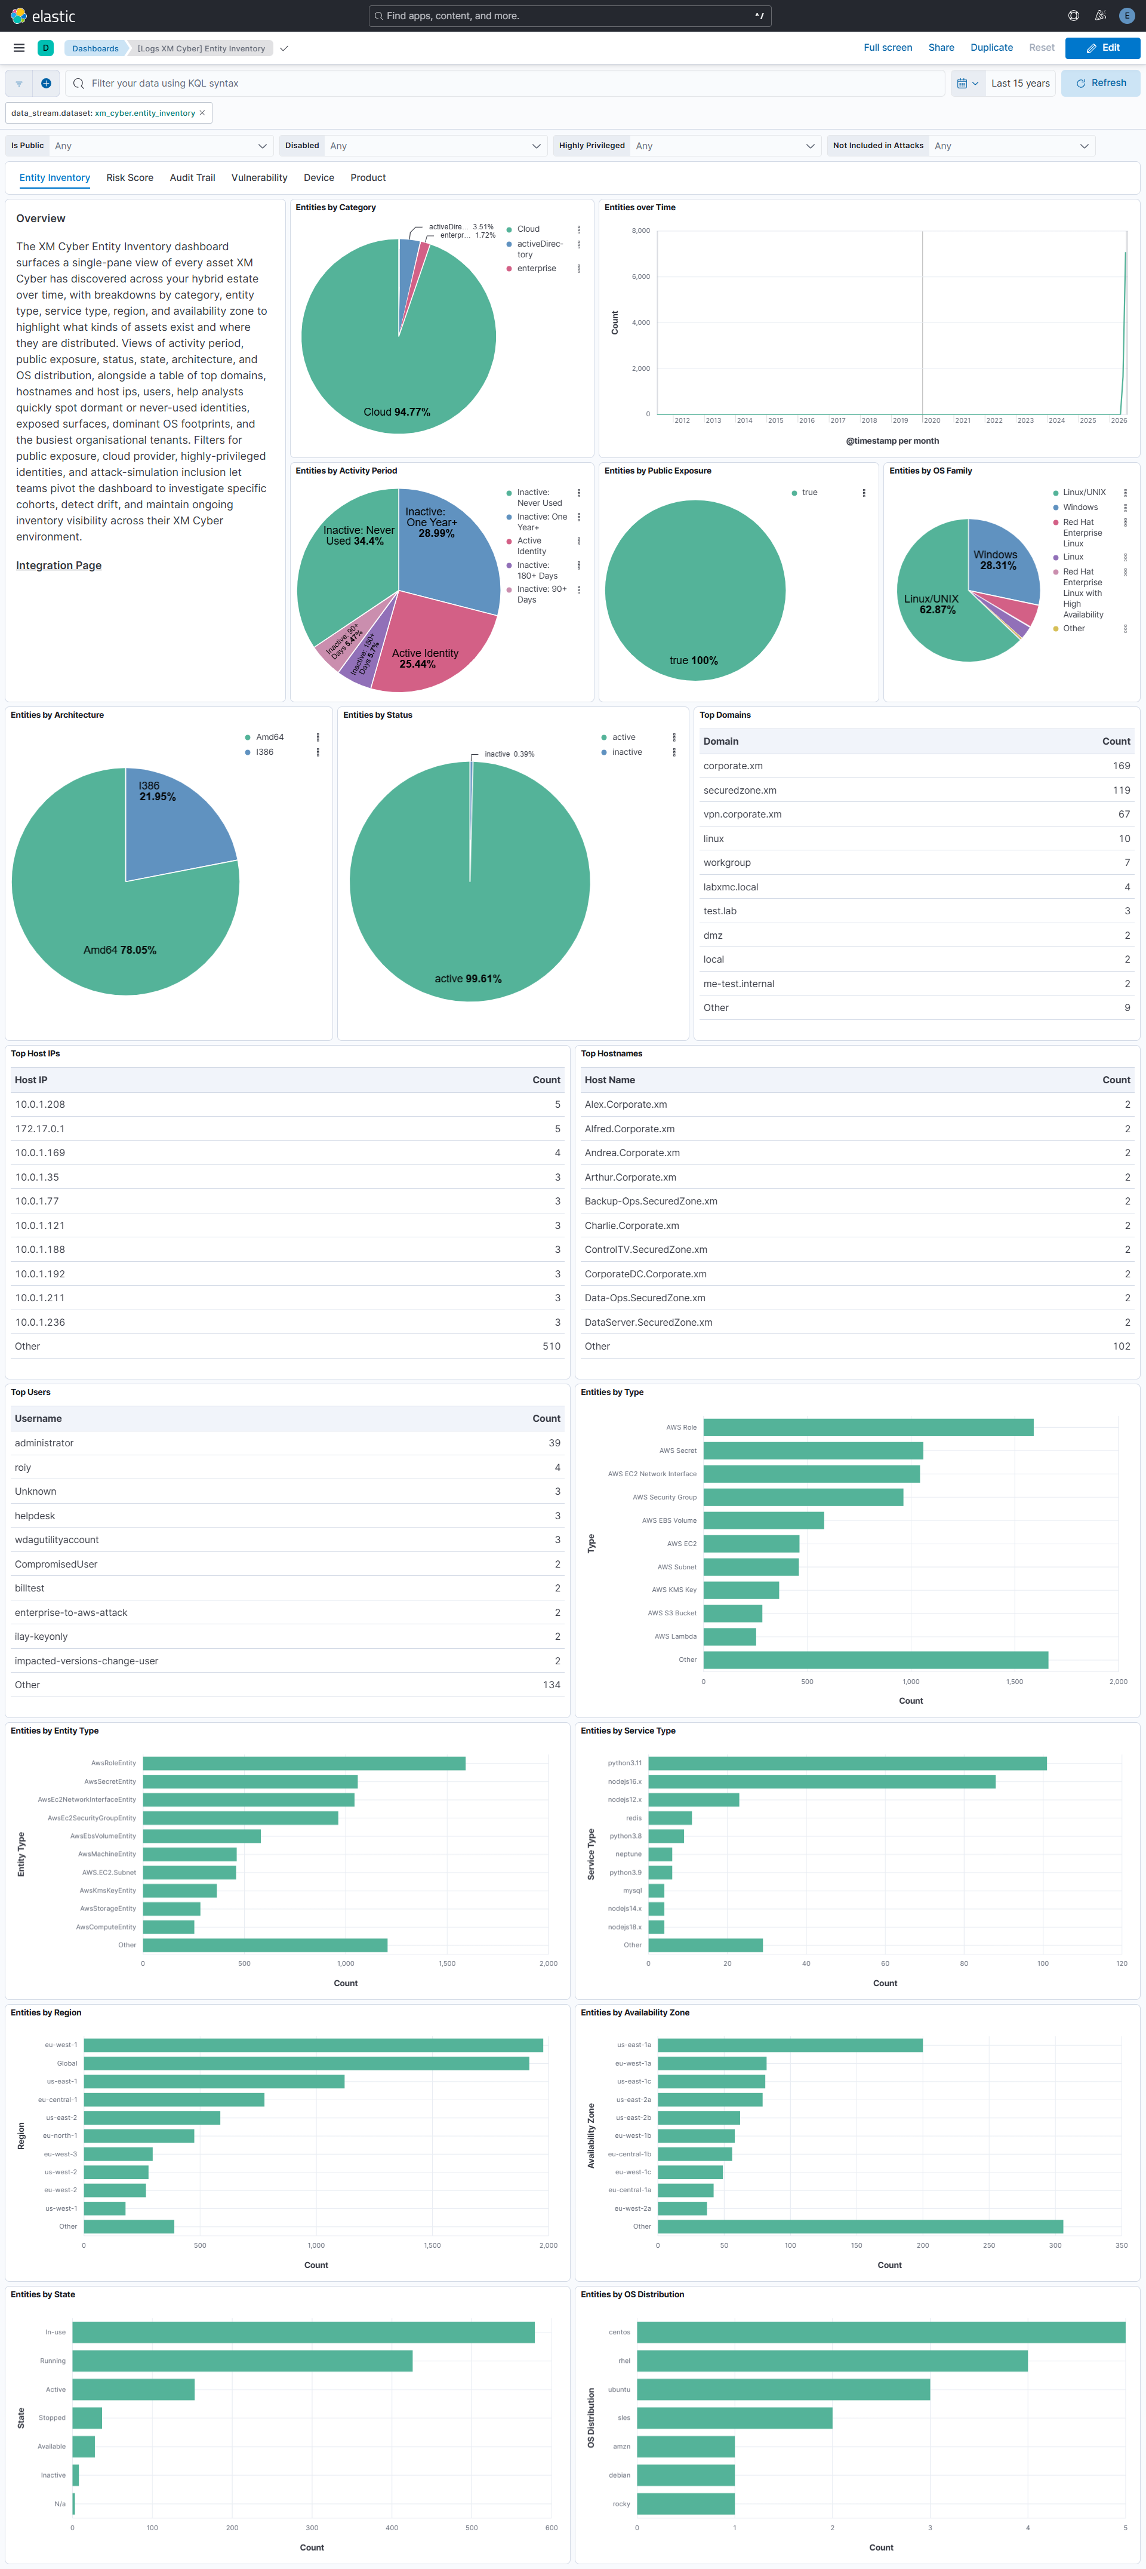Open legend options for Windows OS family
Screen dimensions: 1146x2569
[x=1125, y=508]
